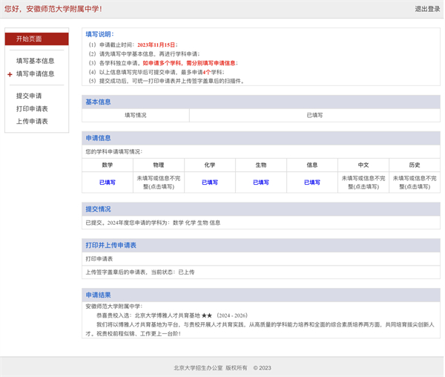Click the 历史 column header
The width and height of the screenshot is (445, 377).
click(x=415, y=165)
